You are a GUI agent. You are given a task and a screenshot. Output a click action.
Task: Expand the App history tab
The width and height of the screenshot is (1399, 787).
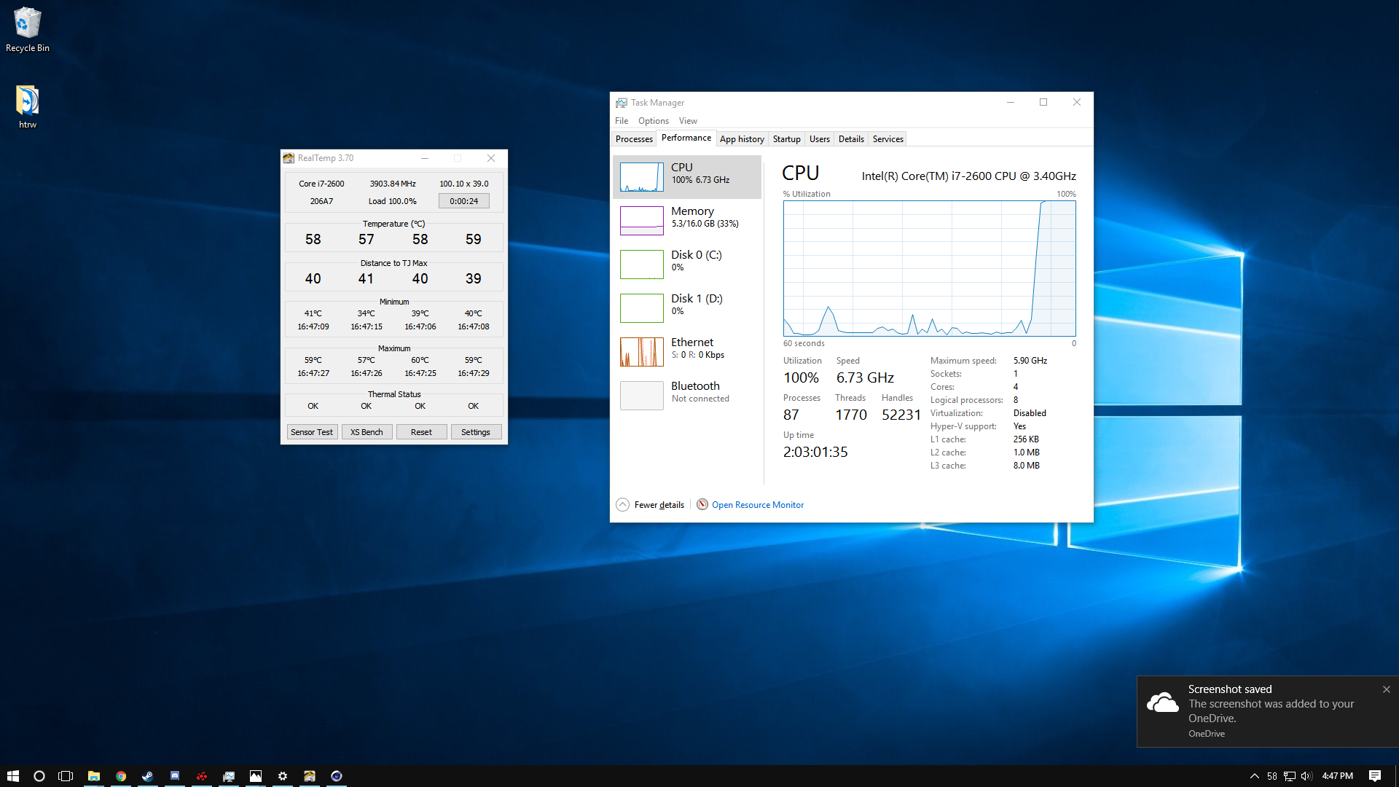741,138
